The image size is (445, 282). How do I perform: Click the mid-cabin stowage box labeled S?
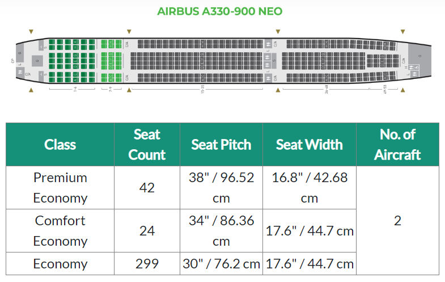click(x=274, y=61)
